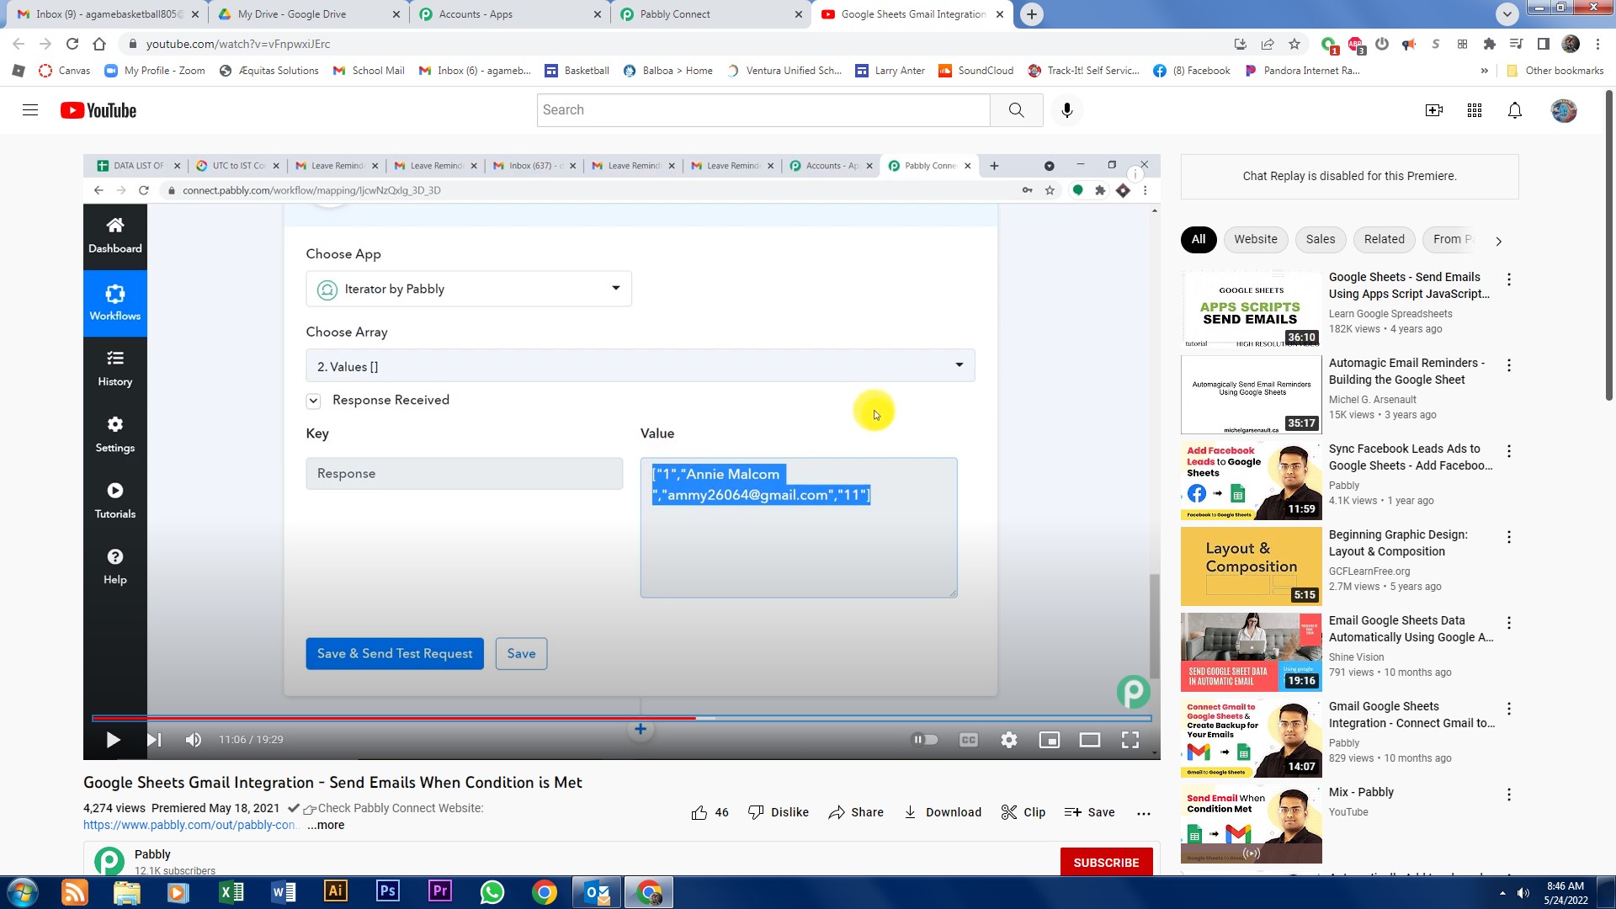The width and height of the screenshot is (1616, 909).
Task: Open the notifications bell
Action: (1515, 110)
